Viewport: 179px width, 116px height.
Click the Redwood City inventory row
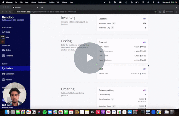(122, 28)
